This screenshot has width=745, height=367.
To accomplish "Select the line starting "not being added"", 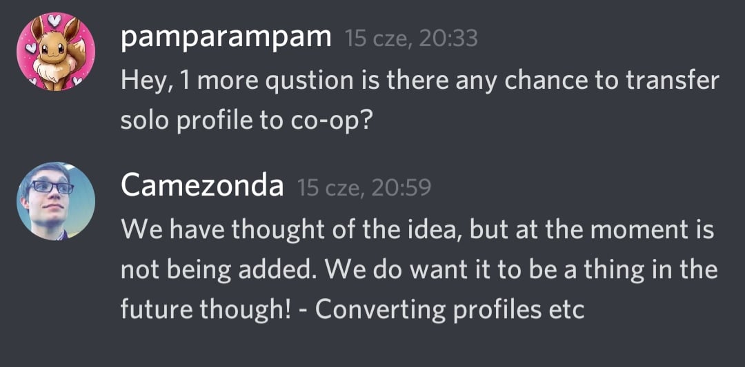I will (x=419, y=270).
